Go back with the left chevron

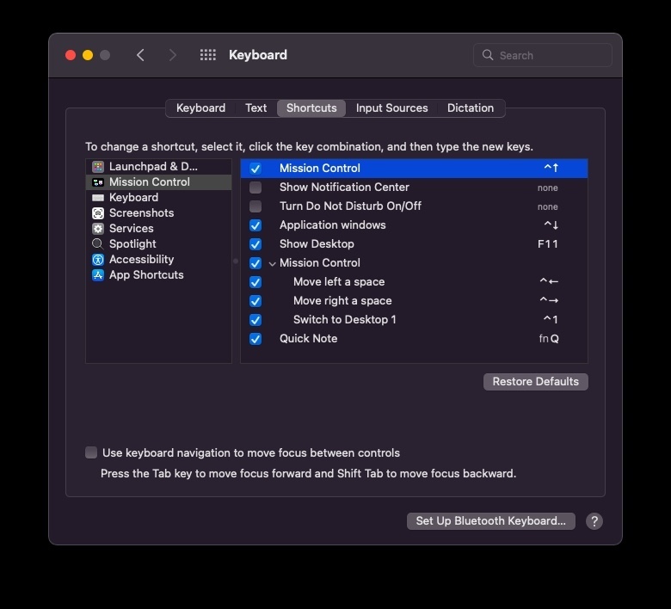pos(140,55)
